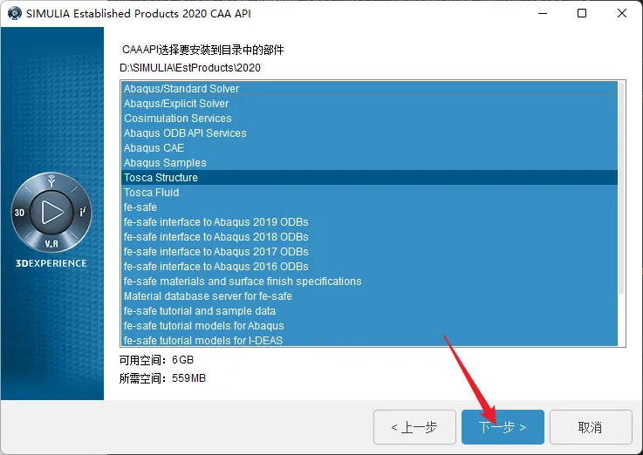Select Abaqus/Standard Solver in component list
The height and width of the screenshot is (455, 643).
tap(369, 88)
